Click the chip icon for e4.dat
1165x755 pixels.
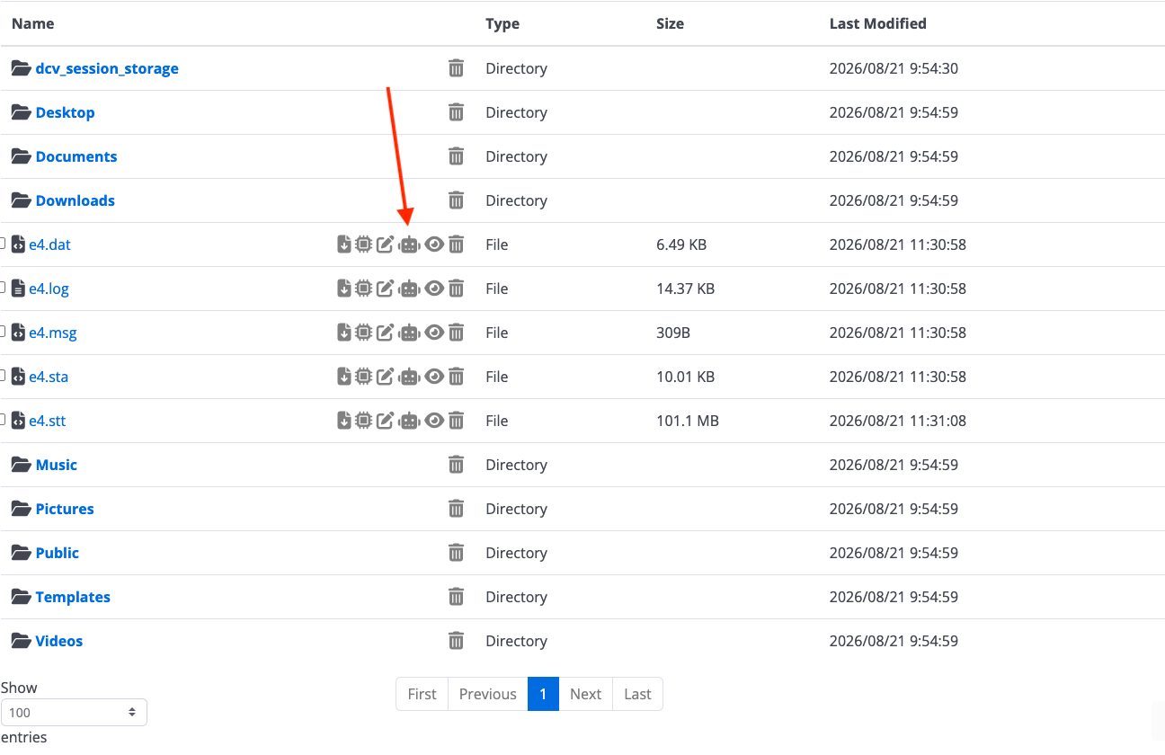click(x=363, y=244)
